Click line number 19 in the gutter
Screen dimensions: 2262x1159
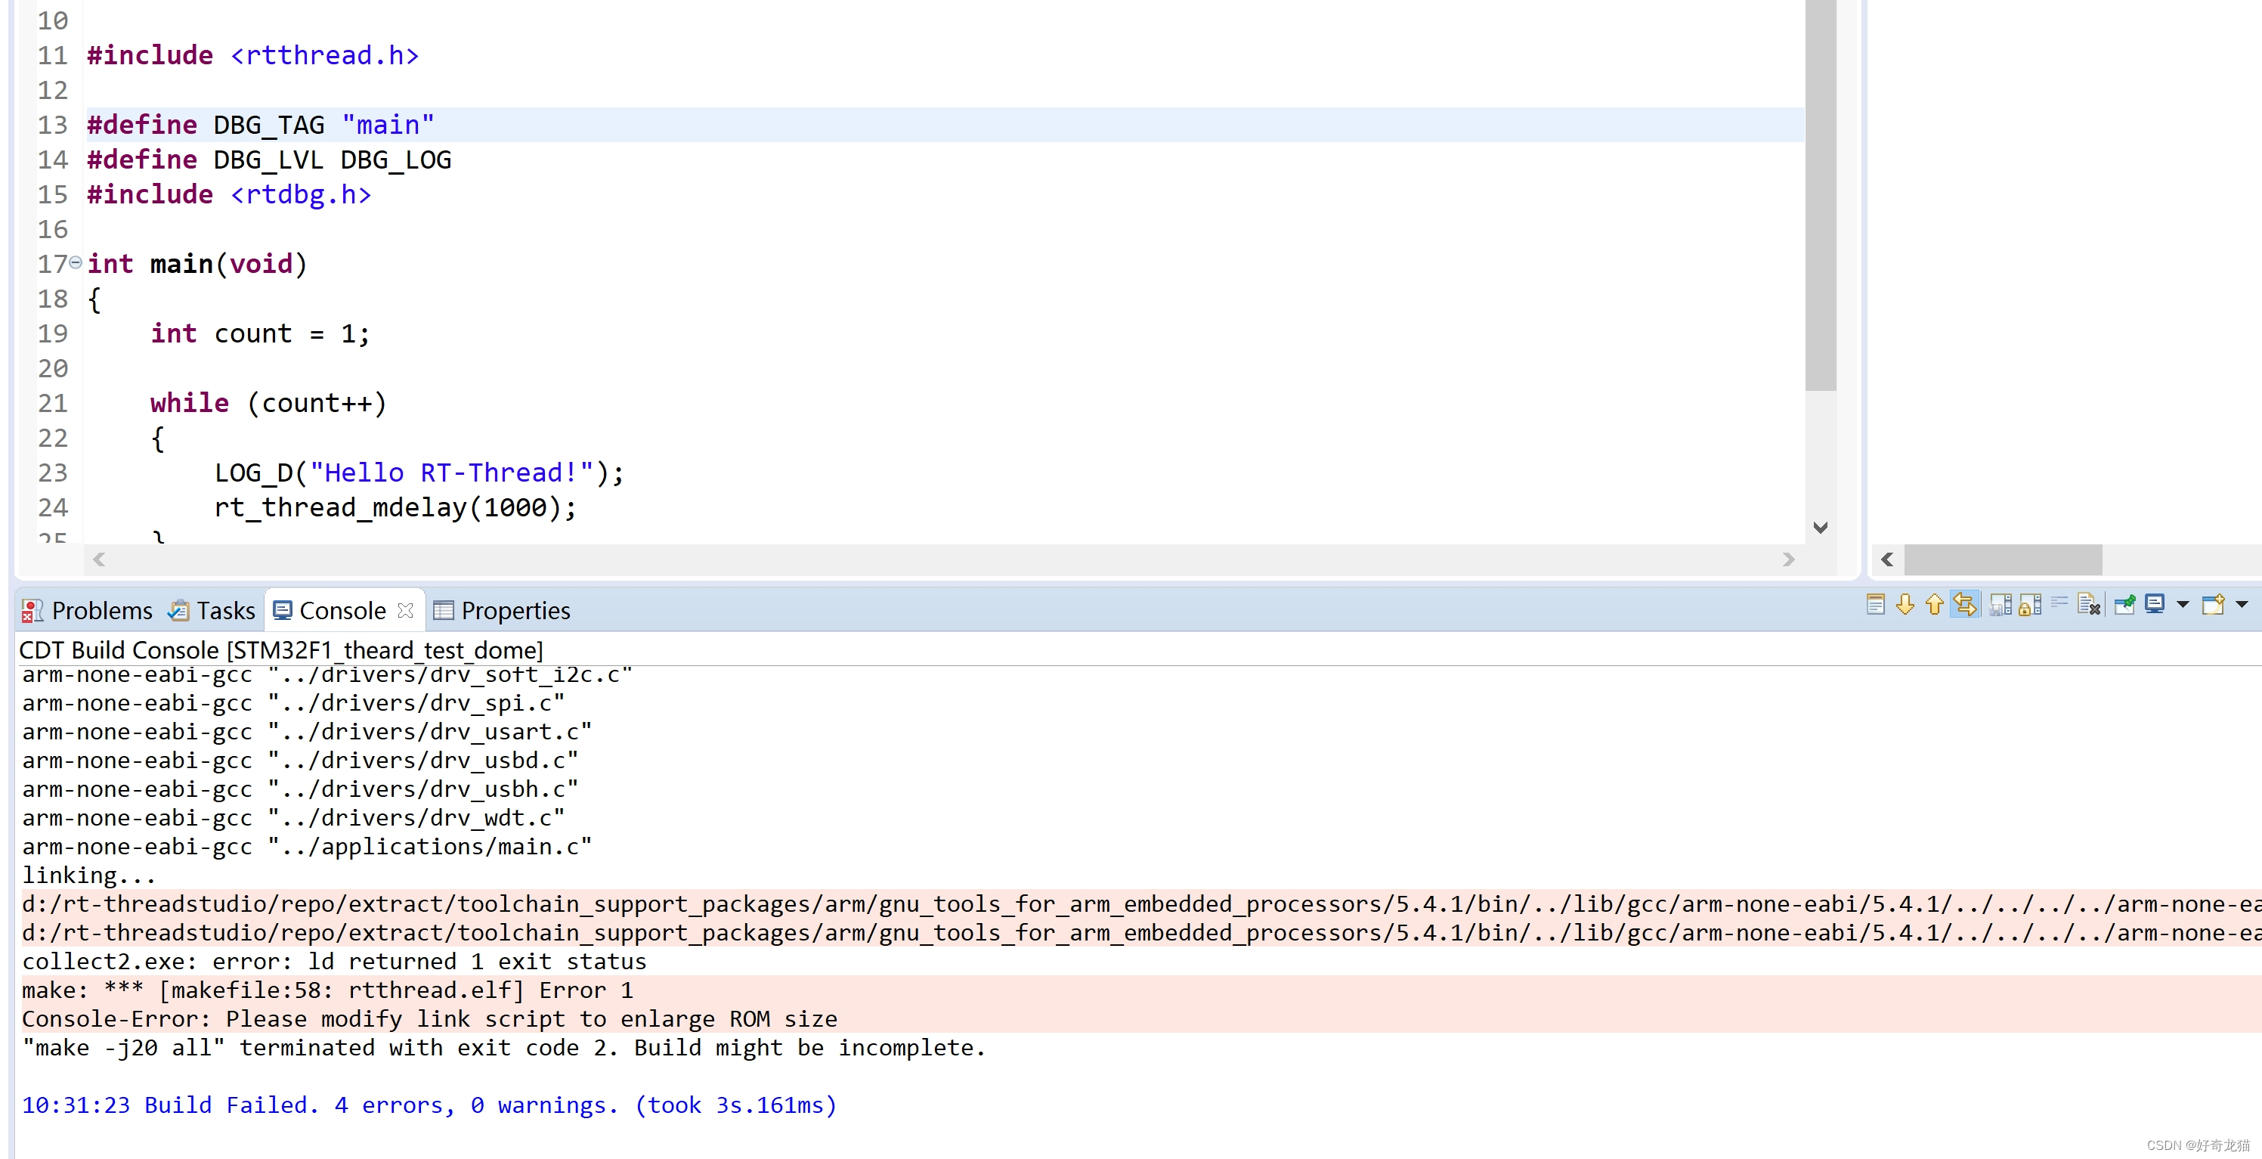point(53,333)
